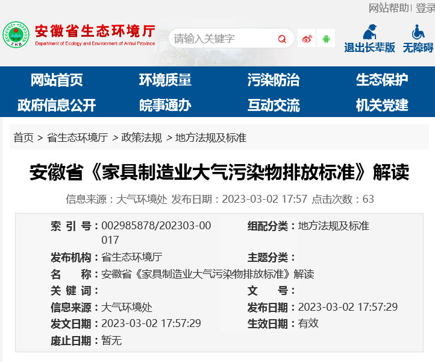Click 地方法规及标准 breadcrumb link
The image size is (435, 362).
coord(211,138)
